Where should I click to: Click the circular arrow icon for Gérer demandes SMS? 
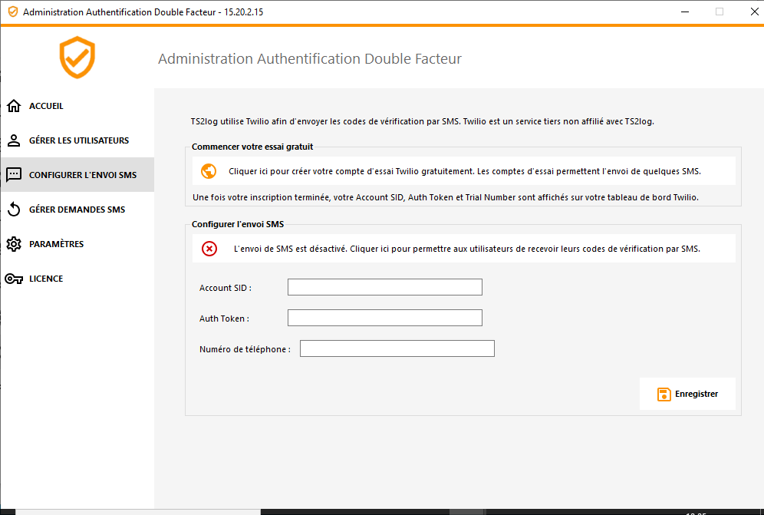coord(14,210)
